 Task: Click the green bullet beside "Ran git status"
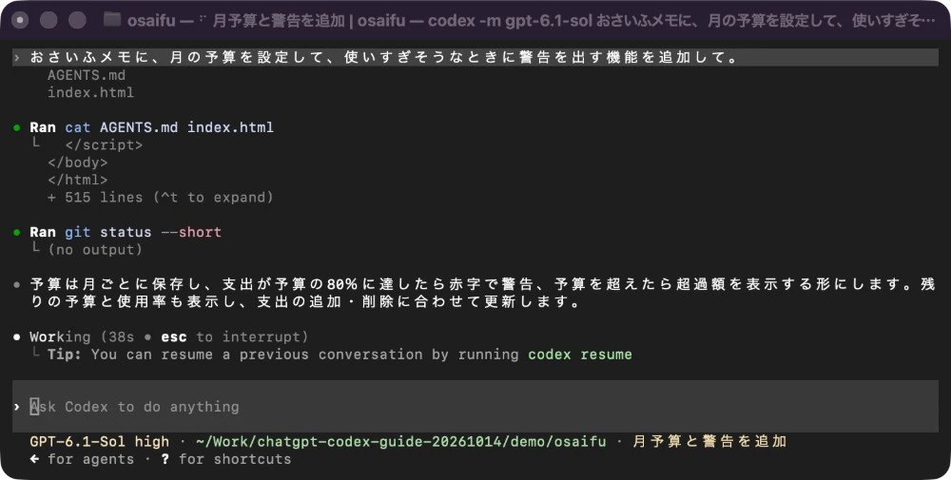(17, 233)
